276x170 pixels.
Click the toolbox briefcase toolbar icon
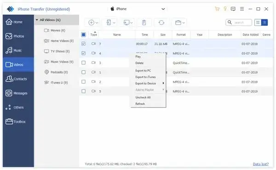(178, 23)
